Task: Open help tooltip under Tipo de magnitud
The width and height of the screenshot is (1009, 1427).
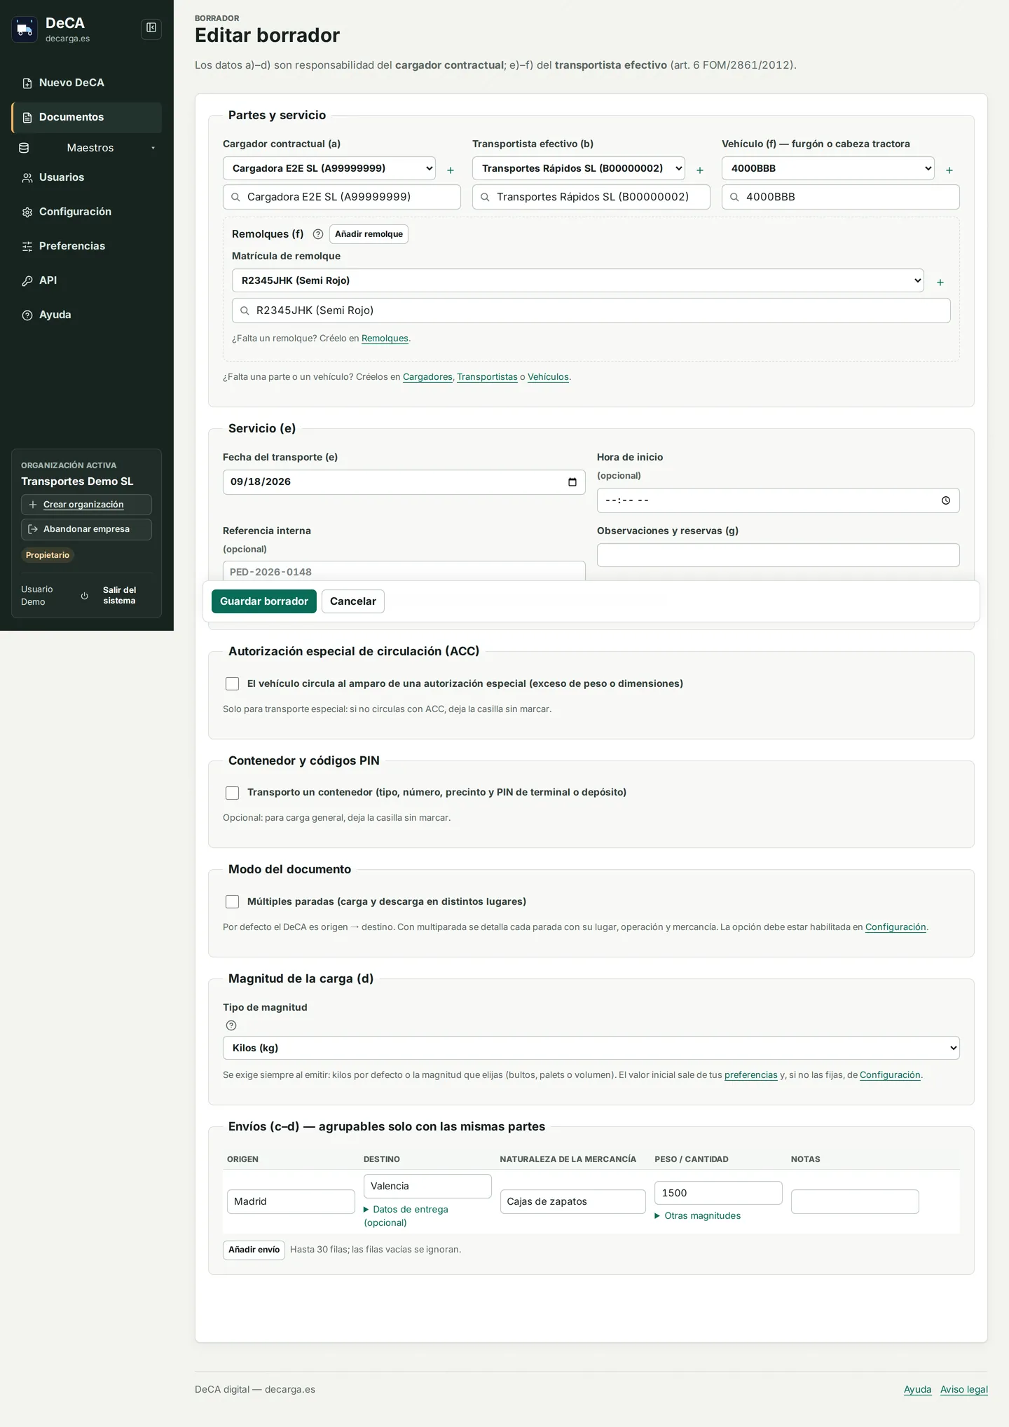Action: 231,1025
